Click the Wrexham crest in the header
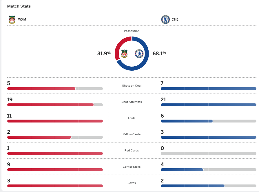This screenshot has width=259, height=192. 12,19
